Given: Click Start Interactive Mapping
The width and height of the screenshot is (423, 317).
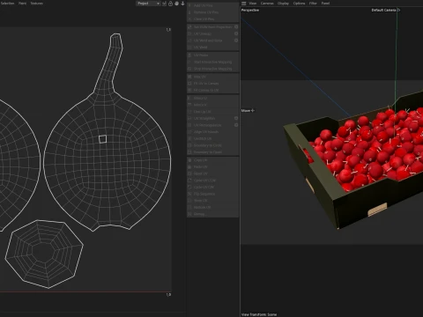Looking at the screenshot, I should coord(212,62).
